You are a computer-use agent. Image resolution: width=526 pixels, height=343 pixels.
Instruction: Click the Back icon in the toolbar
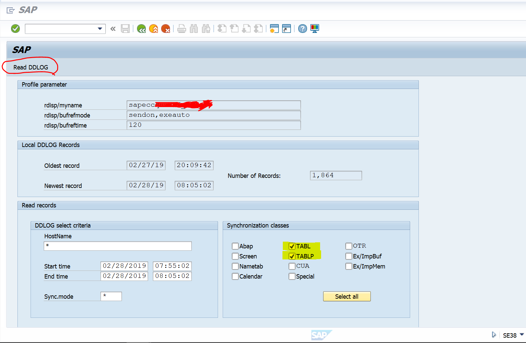point(141,29)
